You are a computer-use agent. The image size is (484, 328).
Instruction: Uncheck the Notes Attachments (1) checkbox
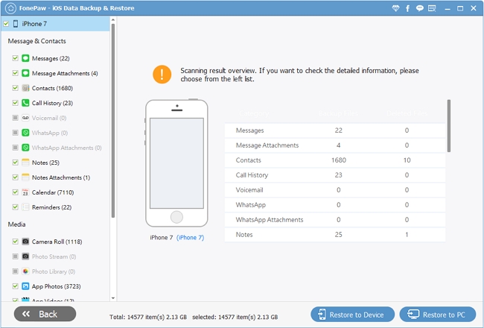pyautogui.click(x=15, y=177)
